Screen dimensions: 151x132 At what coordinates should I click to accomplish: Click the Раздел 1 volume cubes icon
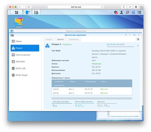[x=47, y=46]
